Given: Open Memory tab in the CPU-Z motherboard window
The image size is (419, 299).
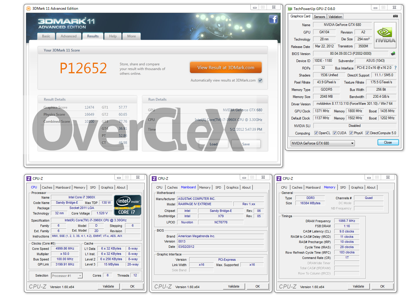Looking at the screenshot, I should 205,187.
